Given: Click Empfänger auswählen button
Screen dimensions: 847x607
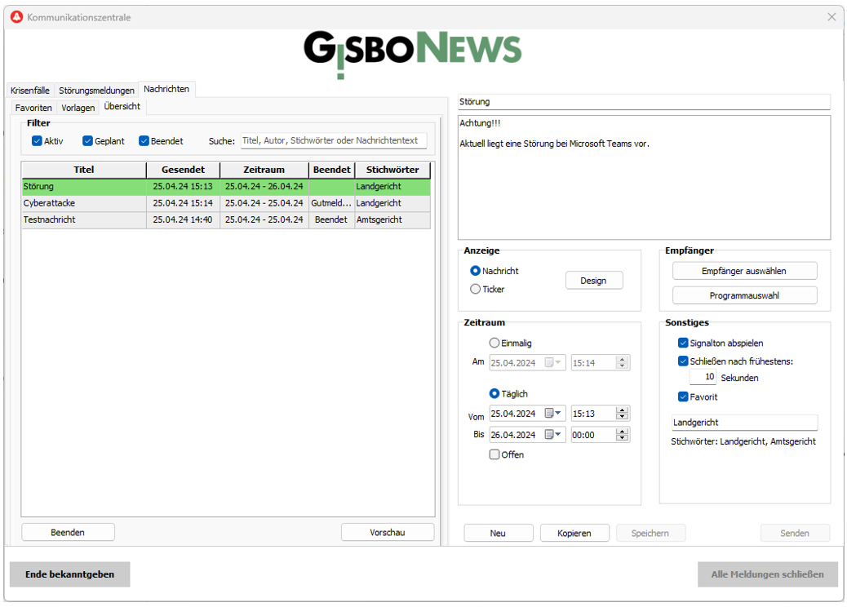Looking at the screenshot, I should 744,271.
